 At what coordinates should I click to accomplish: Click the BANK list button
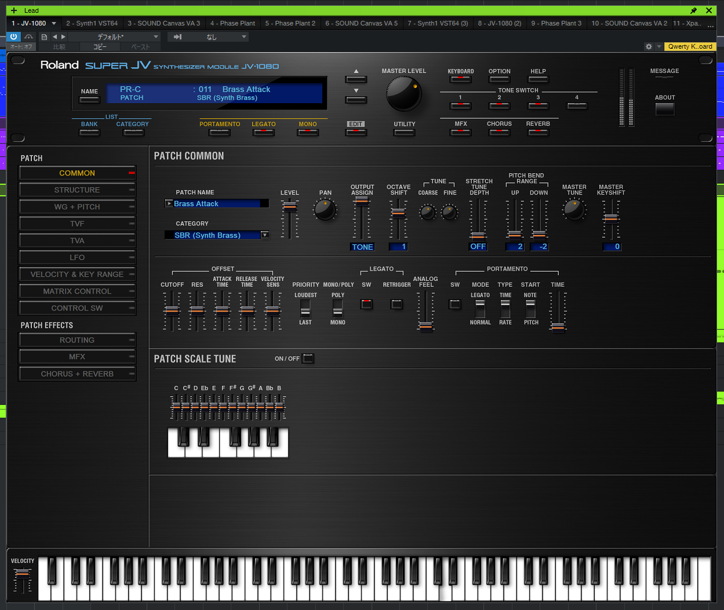point(89,132)
